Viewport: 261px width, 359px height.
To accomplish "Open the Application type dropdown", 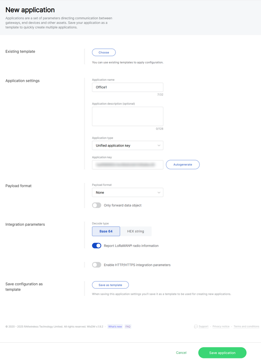I will (x=127, y=145).
